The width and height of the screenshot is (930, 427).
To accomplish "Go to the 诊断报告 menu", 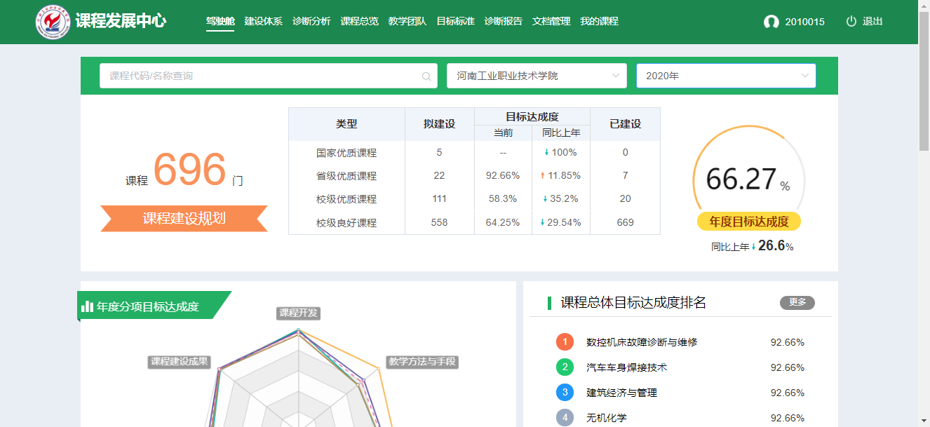I will pyautogui.click(x=504, y=21).
